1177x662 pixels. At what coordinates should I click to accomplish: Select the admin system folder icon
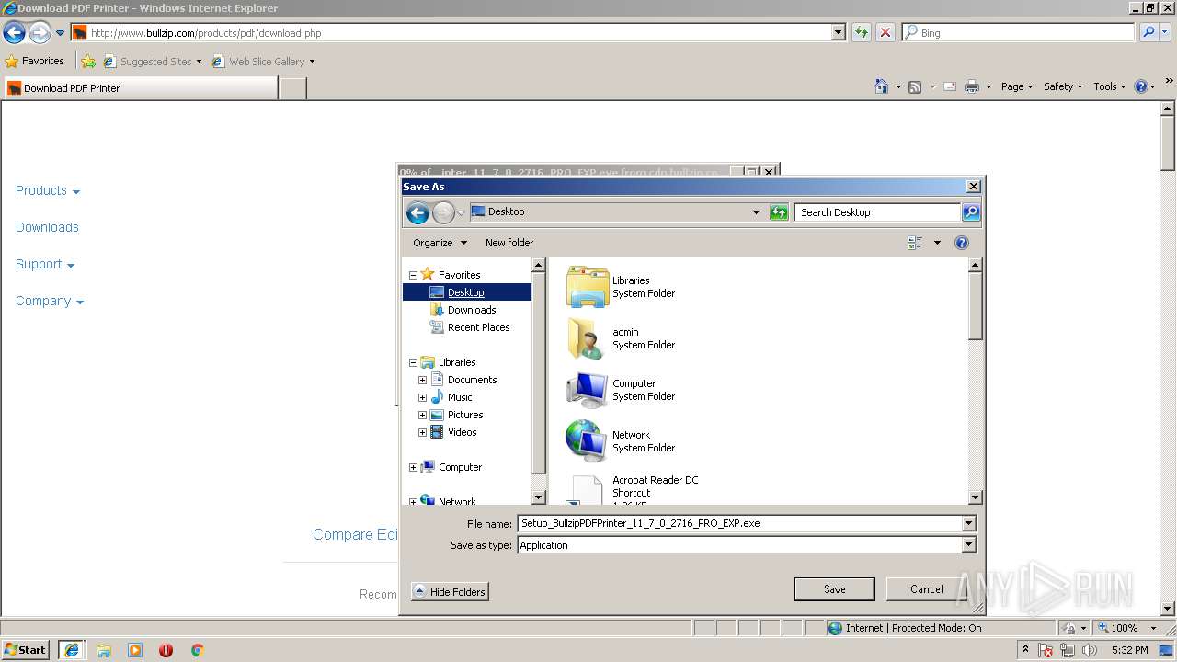pos(587,338)
